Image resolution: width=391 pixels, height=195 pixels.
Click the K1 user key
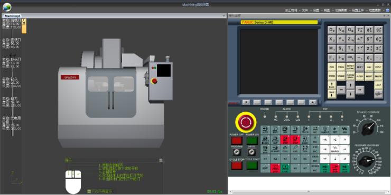tap(265, 159)
